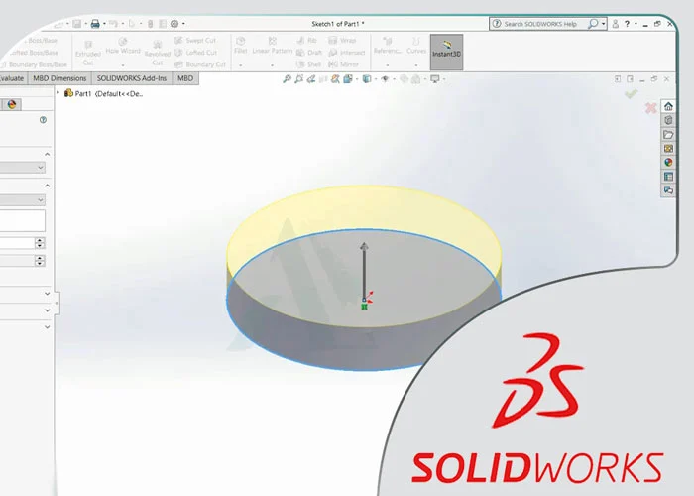Click the Save icon in the title bar

[x=77, y=24]
